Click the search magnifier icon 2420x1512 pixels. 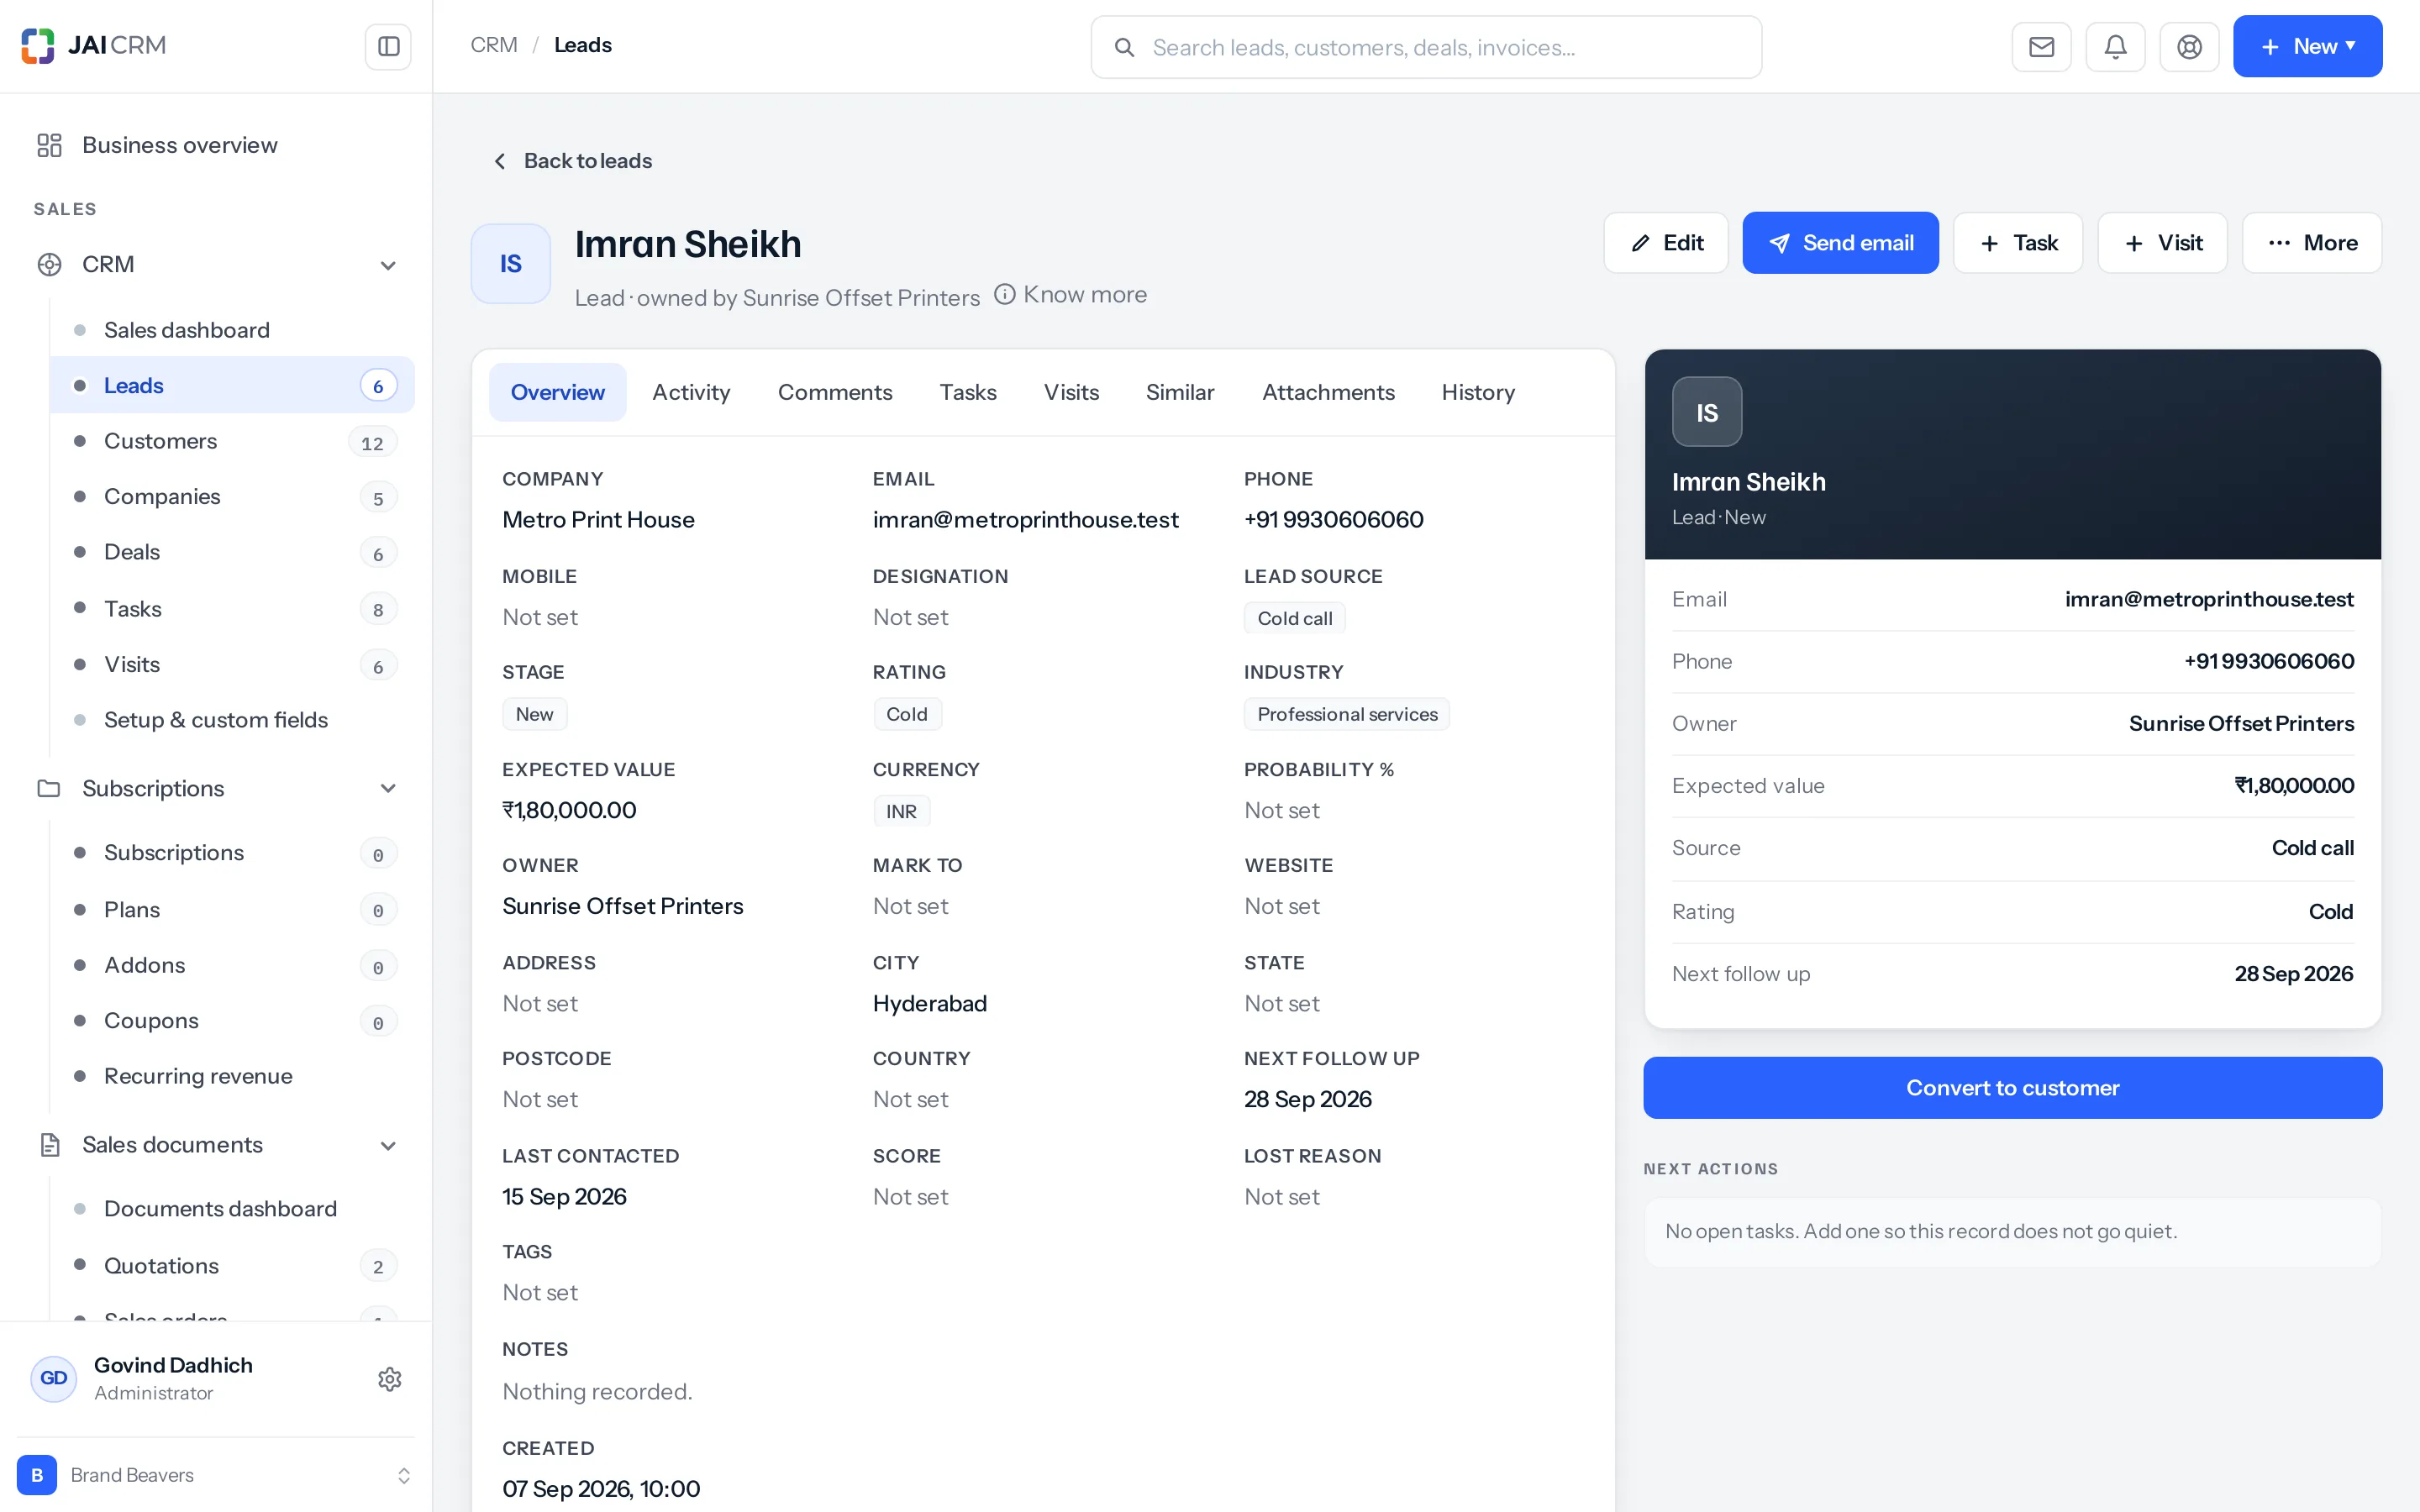(x=1124, y=47)
